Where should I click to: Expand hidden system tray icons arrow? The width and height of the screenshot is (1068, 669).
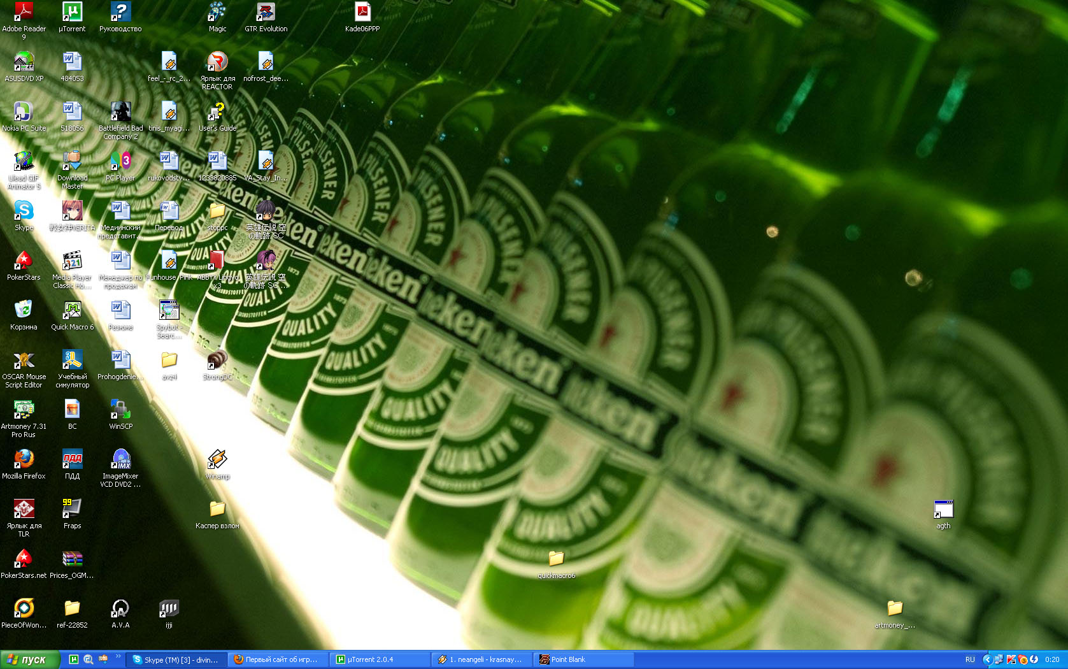pyautogui.click(x=987, y=659)
